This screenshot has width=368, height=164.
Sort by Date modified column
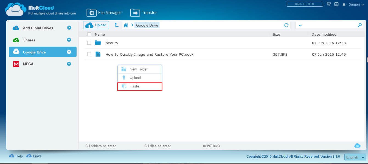pyautogui.click(x=324, y=35)
